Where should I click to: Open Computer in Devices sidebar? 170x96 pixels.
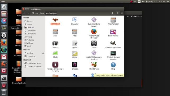[x=30, y=56]
